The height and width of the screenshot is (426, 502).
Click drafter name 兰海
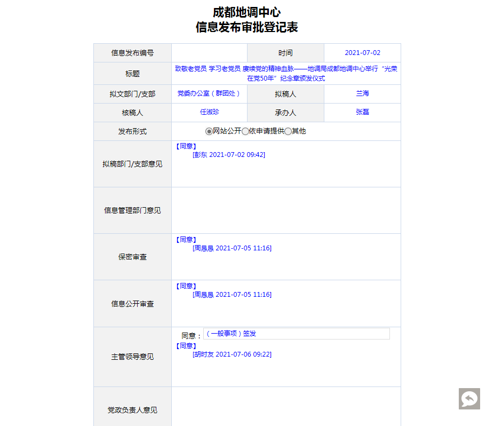click(x=362, y=93)
